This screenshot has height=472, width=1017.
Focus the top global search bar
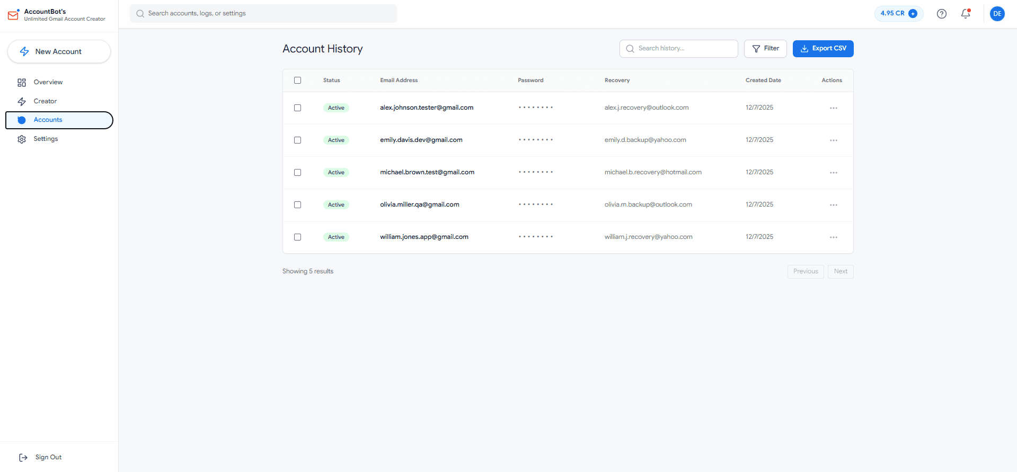(263, 14)
